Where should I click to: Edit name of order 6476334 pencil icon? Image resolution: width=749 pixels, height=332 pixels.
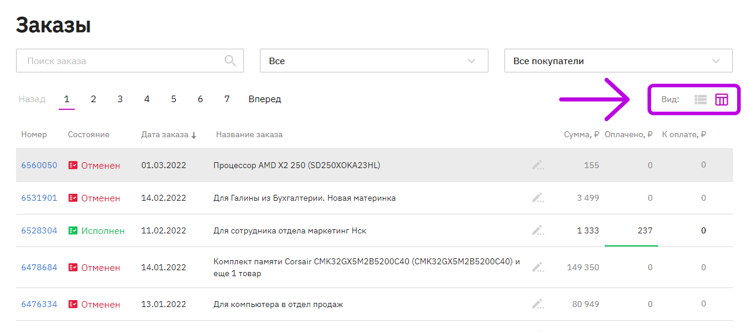click(538, 304)
